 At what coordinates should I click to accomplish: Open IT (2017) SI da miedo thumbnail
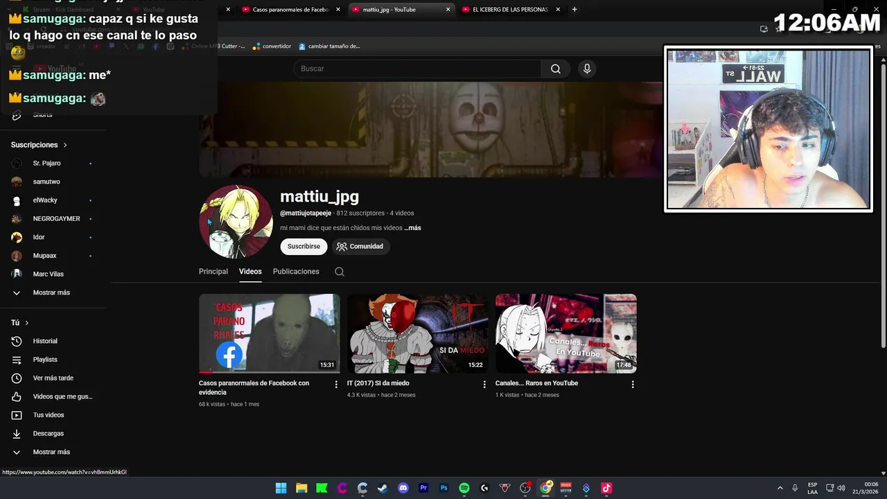tap(418, 333)
